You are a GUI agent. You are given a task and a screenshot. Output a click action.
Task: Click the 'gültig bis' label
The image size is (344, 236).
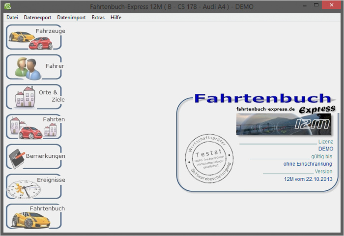click(x=321, y=156)
